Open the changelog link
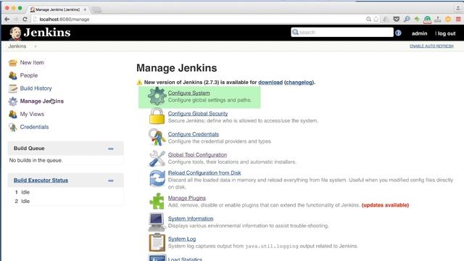Viewport: 464px width, 261px height. pos(299,83)
